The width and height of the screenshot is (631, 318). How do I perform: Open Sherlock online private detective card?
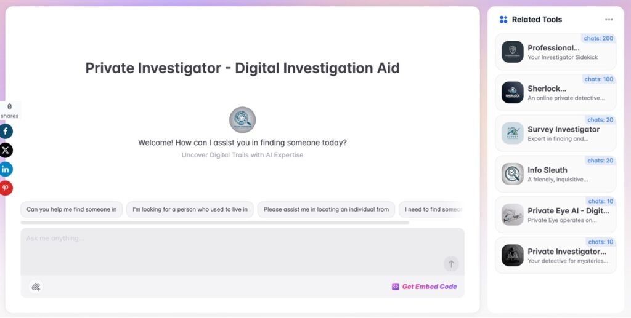(x=556, y=92)
